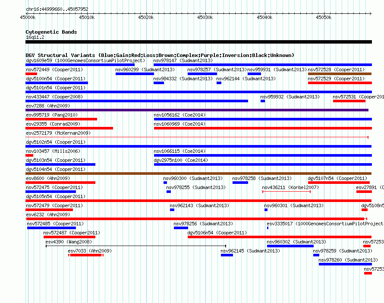Open dgv5100n54 (Cooper2011) variant

(x=56, y=79)
